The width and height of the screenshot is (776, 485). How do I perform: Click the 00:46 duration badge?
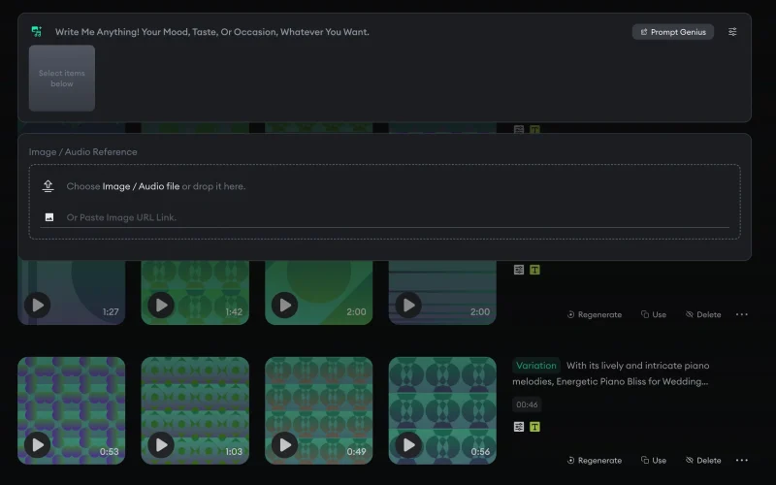coord(527,404)
